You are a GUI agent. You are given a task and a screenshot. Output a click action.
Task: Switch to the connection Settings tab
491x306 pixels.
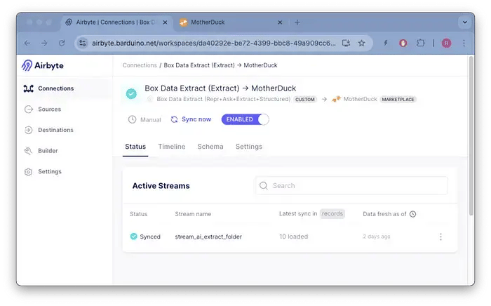[x=249, y=147]
